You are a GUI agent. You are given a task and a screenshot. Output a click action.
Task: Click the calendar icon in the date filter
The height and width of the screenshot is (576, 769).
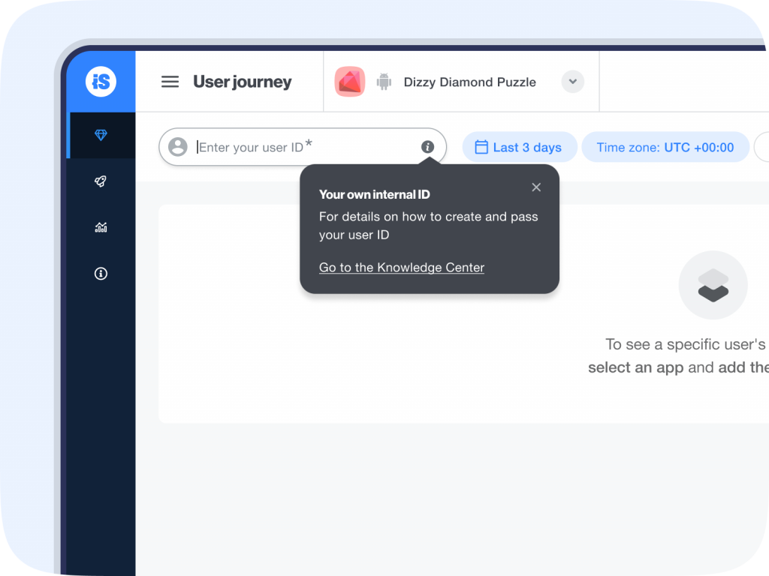click(481, 147)
